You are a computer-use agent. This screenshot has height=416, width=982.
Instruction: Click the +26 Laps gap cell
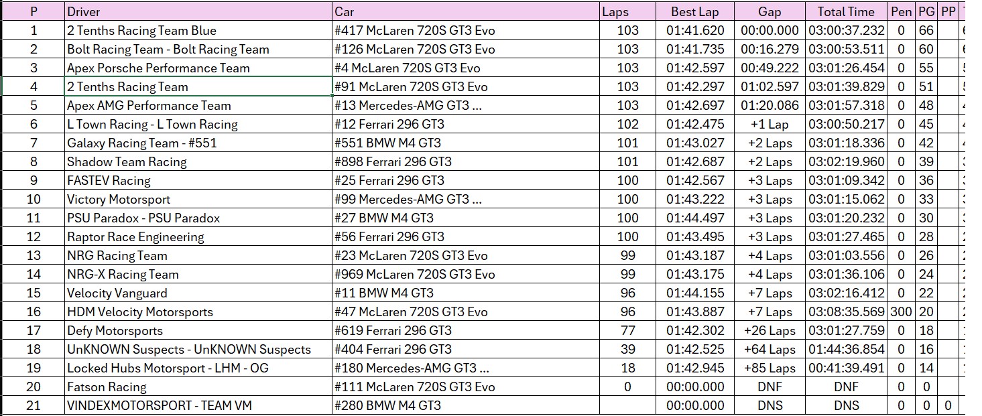[770, 330]
